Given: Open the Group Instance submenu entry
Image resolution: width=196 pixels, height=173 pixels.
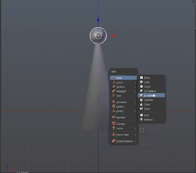Looking at the screenshot, I should (123, 141).
